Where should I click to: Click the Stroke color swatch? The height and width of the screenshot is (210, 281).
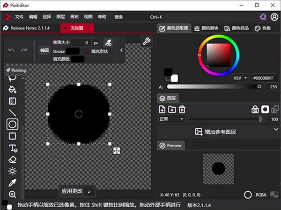73,51
